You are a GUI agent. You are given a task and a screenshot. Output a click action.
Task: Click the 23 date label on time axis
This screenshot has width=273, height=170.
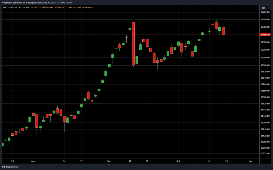coord(227,161)
